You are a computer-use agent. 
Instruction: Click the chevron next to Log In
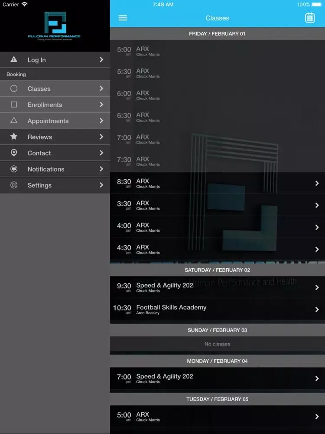(101, 59)
